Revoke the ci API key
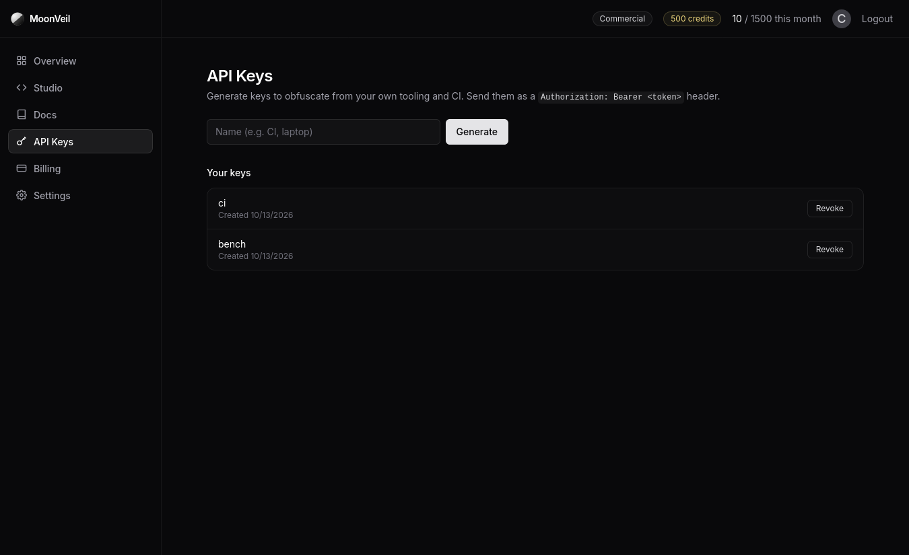The image size is (909, 555). point(830,209)
